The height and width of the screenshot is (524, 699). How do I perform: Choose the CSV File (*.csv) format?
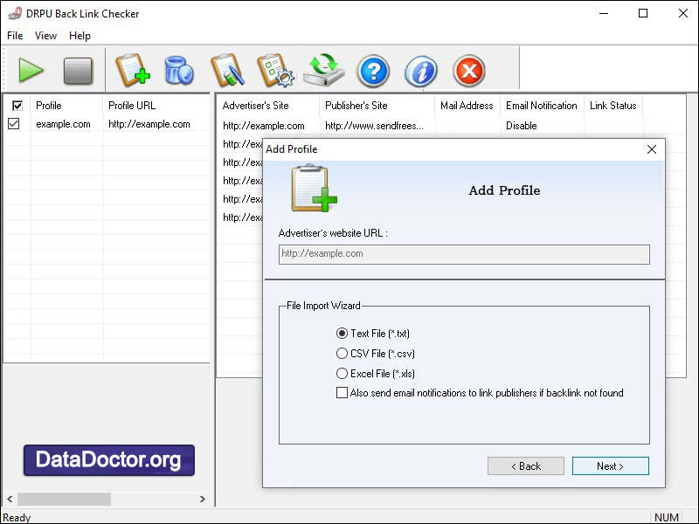coord(342,353)
